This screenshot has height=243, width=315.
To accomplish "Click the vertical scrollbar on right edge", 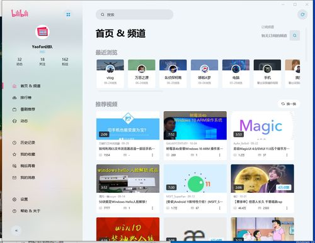I will tap(306, 44).
